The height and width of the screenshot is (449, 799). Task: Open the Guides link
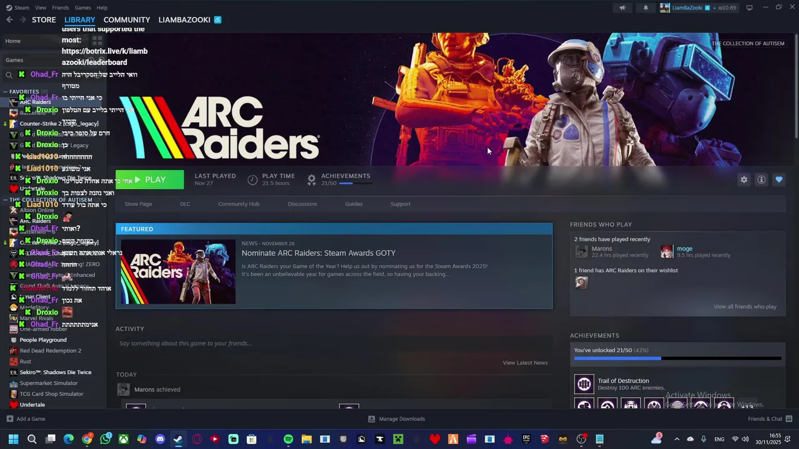pos(354,204)
